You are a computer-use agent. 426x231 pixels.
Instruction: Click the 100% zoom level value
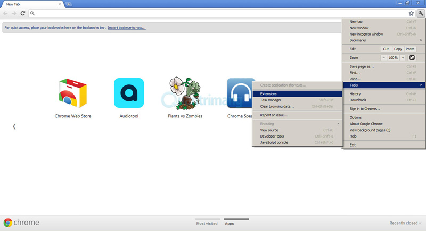coord(393,58)
